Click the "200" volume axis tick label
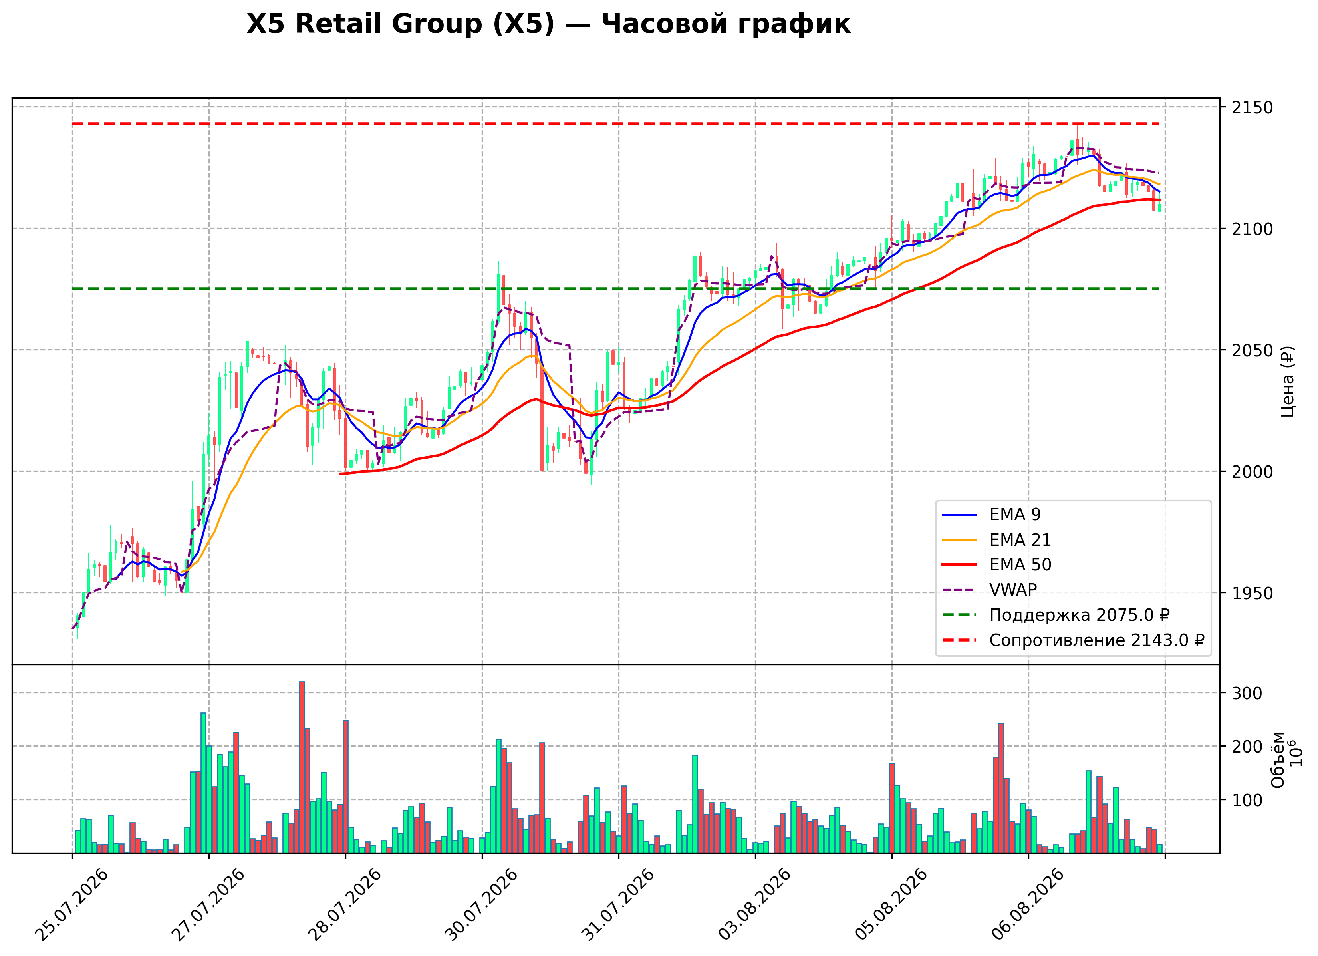Image resolution: width=1318 pixels, height=956 pixels. point(1247,747)
